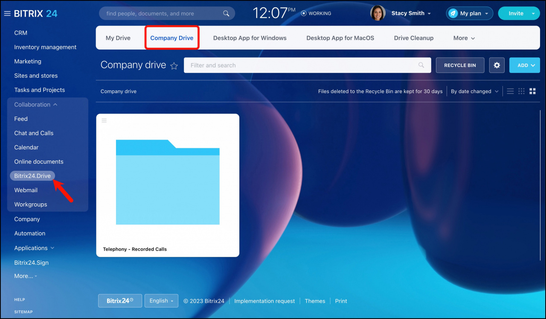Open Tasks and Projects
The height and width of the screenshot is (319, 546).
coord(40,90)
